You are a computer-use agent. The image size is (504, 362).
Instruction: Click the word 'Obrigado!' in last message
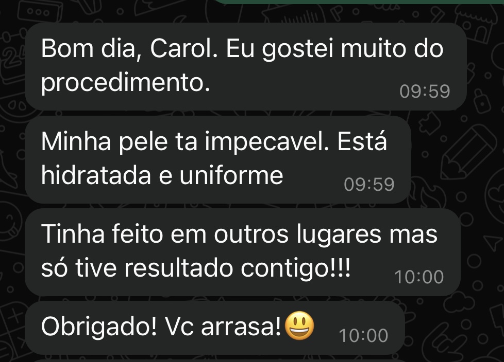99,327
